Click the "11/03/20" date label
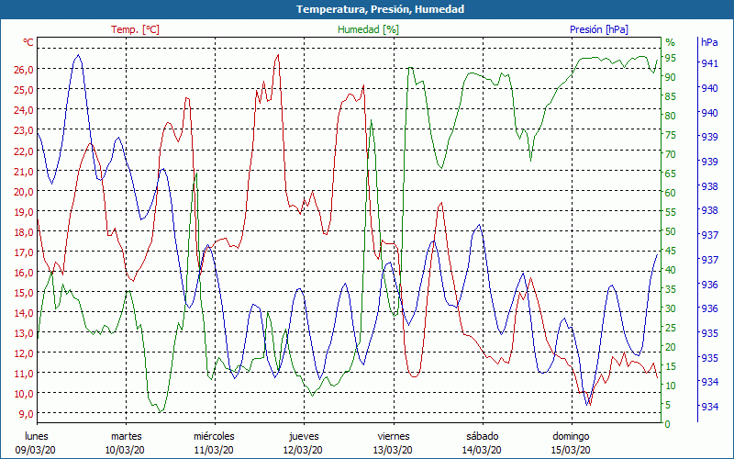The width and height of the screenshot is (734, 459). [x=214, y=450]
